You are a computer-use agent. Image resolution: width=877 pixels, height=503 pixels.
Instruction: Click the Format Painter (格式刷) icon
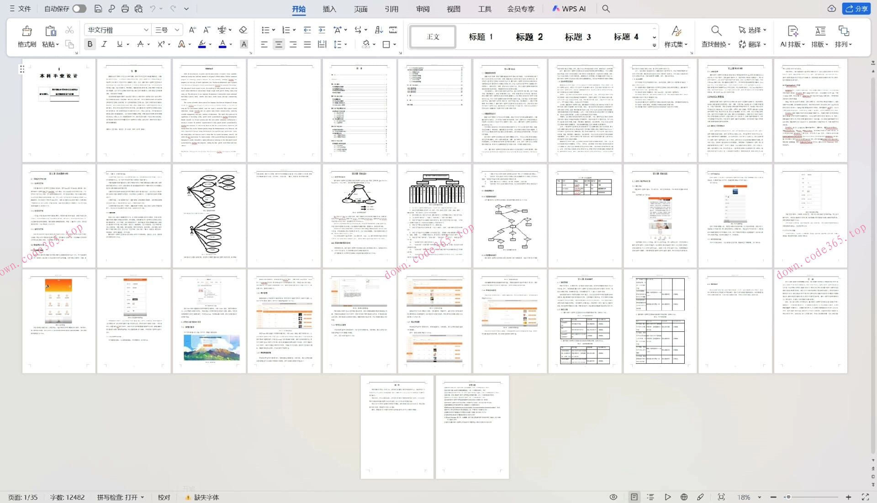pyautogui.click(x=27, y=31)
